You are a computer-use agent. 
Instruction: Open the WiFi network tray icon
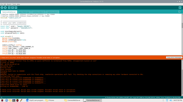point(167,100)
